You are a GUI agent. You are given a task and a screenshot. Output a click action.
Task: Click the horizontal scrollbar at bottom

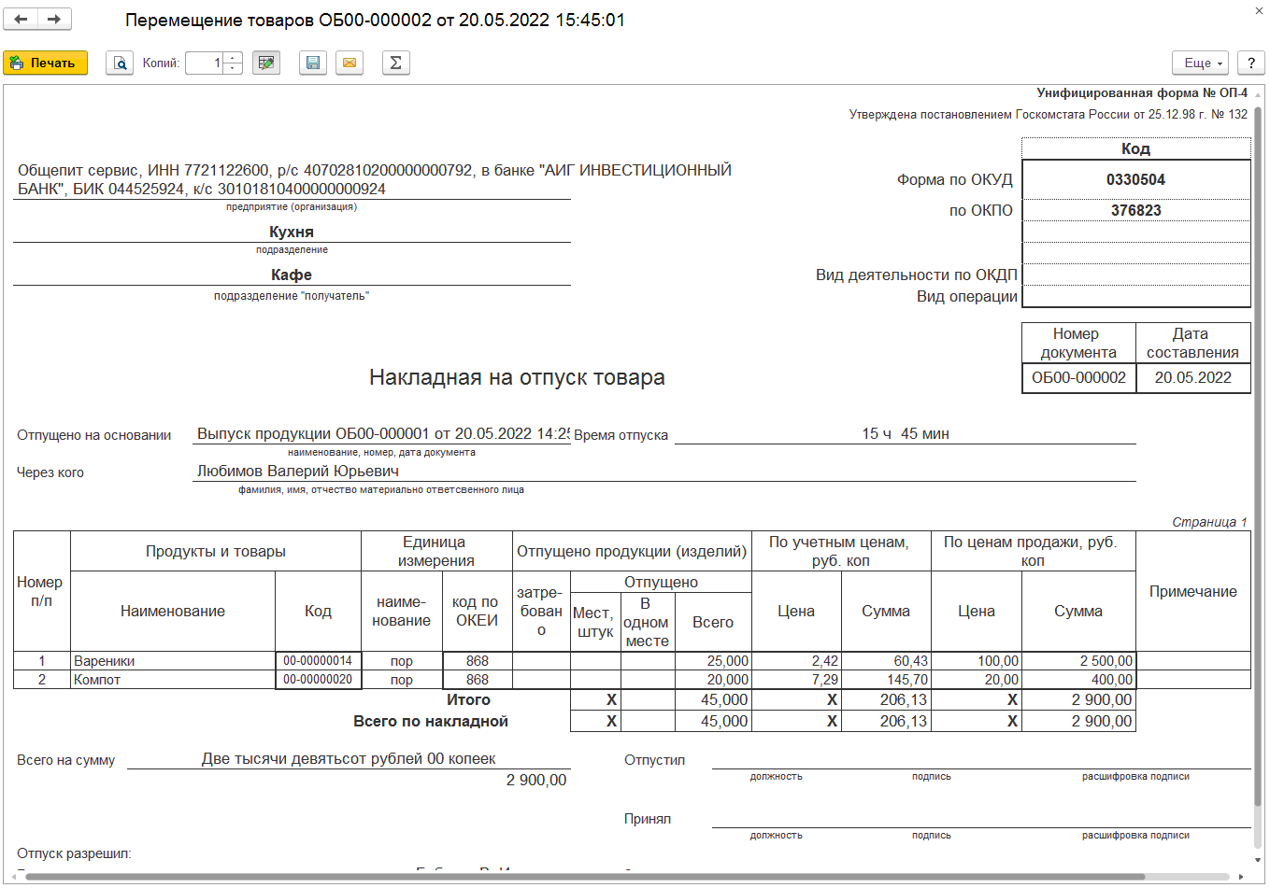(x=584, y=877)
